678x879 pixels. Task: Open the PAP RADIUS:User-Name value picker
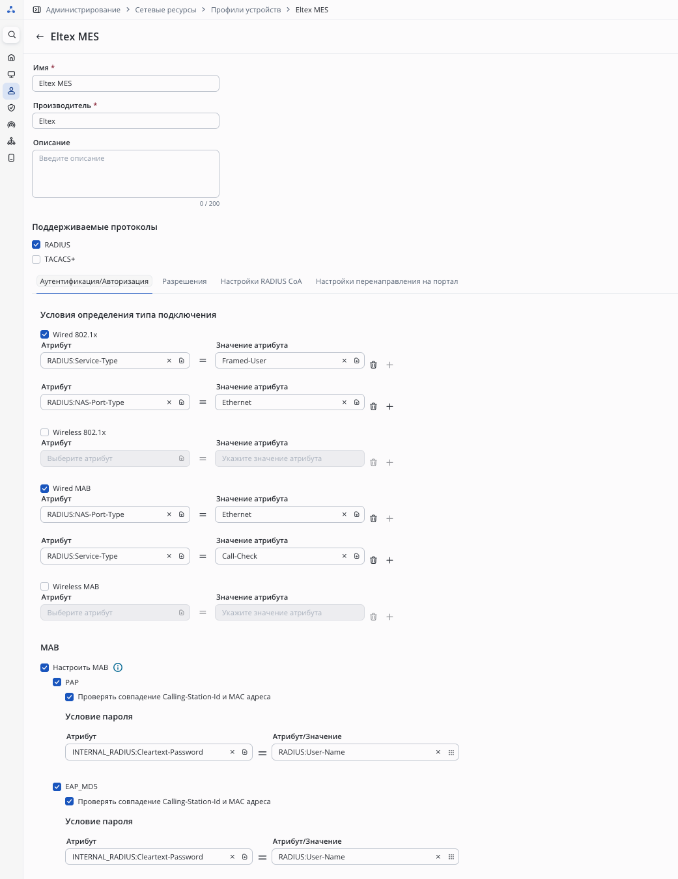coord(451,752)
